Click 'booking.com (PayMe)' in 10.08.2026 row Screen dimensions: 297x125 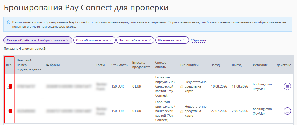[262, 86]
